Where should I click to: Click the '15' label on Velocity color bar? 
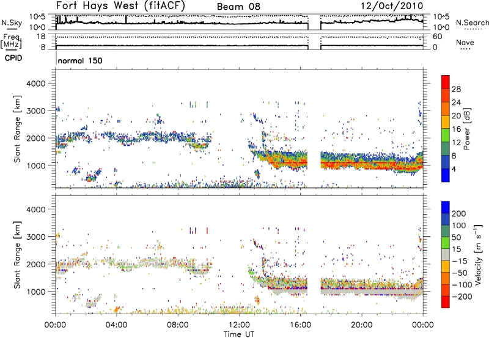[457, 249]
